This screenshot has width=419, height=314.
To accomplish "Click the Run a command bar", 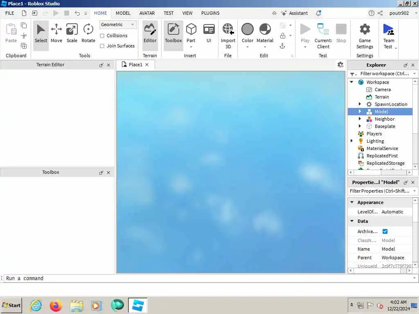I will pyautogui.click(x=208, y=278).
